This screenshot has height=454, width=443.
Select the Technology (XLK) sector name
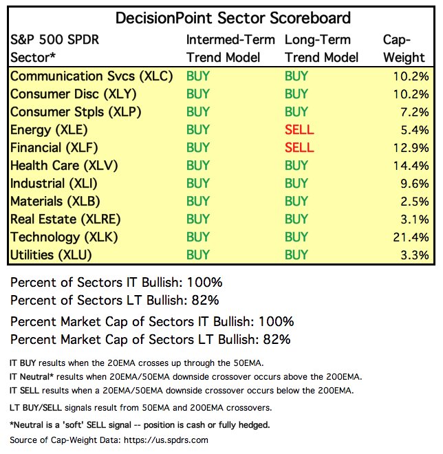click(x=64, y=237)
